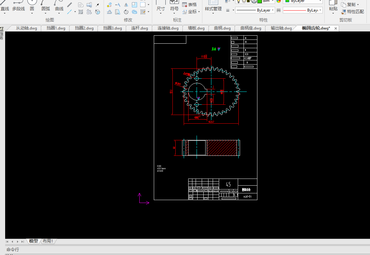Switch to the 连接轴.dwg tab
The width and height of the screenshot is (370, 255).
pos(168,28)
